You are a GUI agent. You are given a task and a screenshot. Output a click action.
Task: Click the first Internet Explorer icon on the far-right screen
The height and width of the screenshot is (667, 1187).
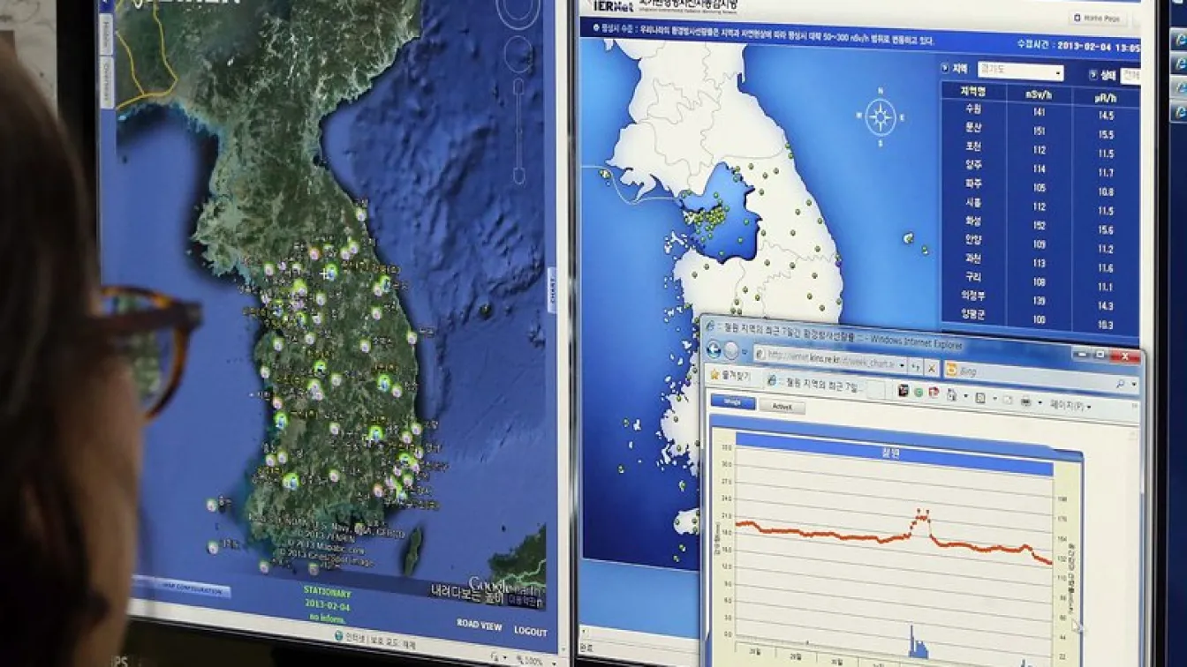point(1180,40)
